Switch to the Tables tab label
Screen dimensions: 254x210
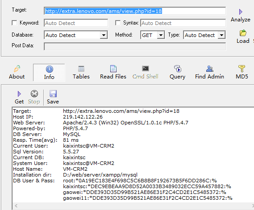coord(81,77)
